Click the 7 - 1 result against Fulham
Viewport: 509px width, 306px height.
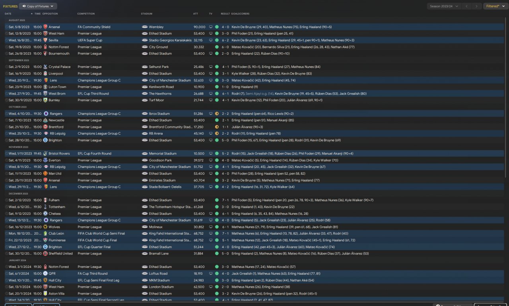click(x=225, y=200)
